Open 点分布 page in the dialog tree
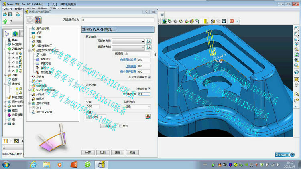This screenshot has height=169, width=301. (x=40, y=77)
